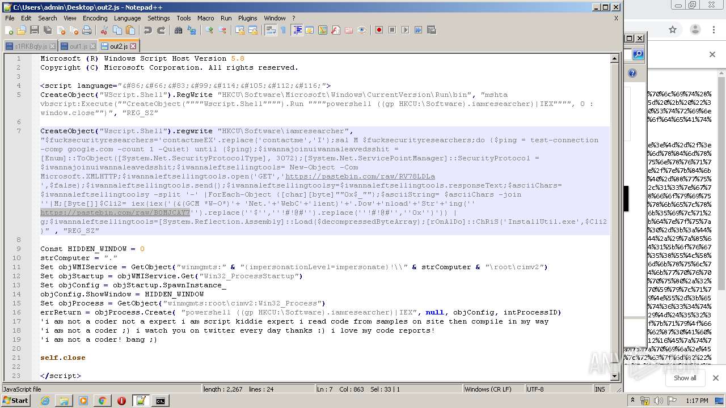
Task: Copy selection via toolbar
Action: pyautogui.click(x=117, y=30)
